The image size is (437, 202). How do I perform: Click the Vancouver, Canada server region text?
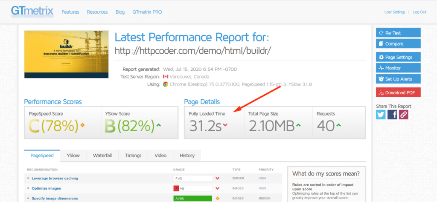190,77
